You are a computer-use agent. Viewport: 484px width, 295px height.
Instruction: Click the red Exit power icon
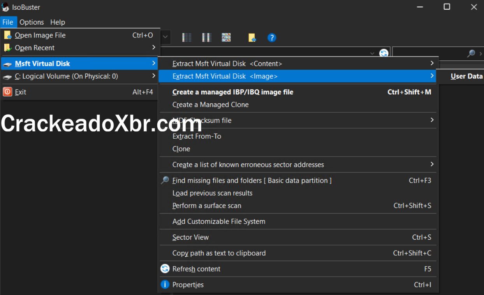click(x=7, y=92)
